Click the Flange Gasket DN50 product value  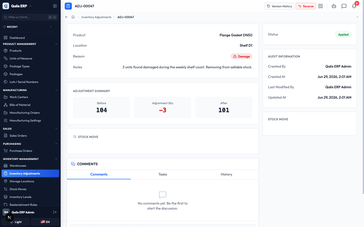click(236, 35)
